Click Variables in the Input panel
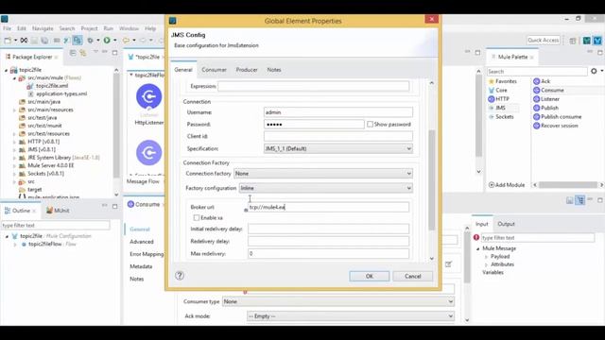The image size is (605, 340). (493, 272)
